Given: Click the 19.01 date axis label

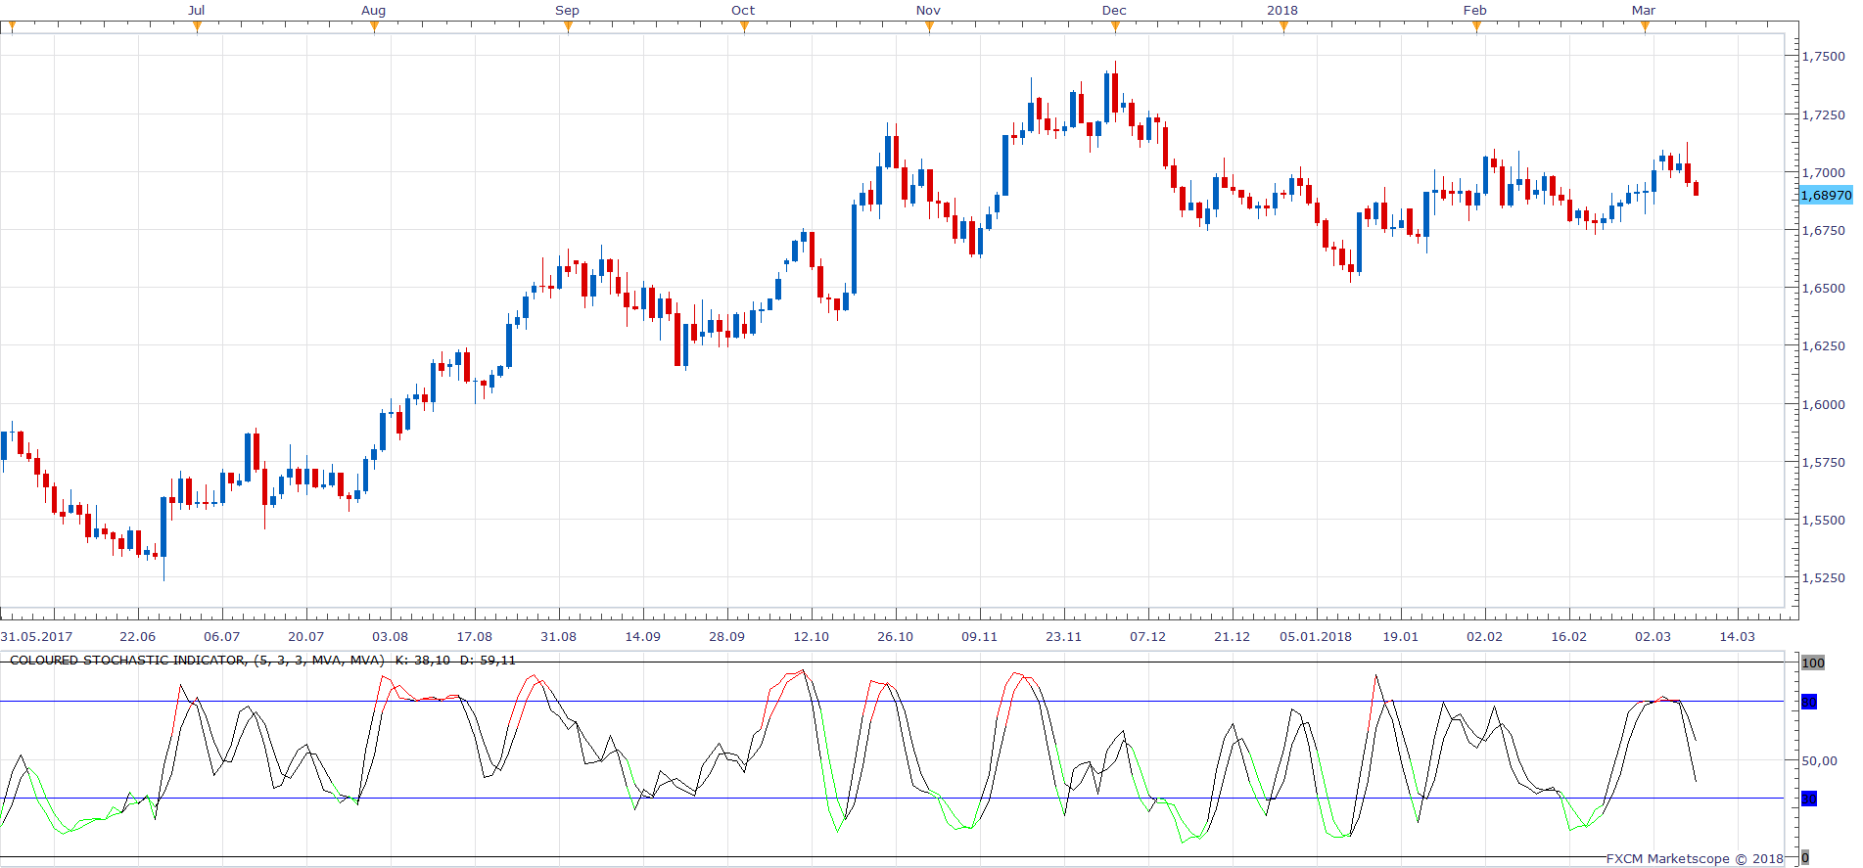Looking at the screenshot, I should click(1401, 636).
